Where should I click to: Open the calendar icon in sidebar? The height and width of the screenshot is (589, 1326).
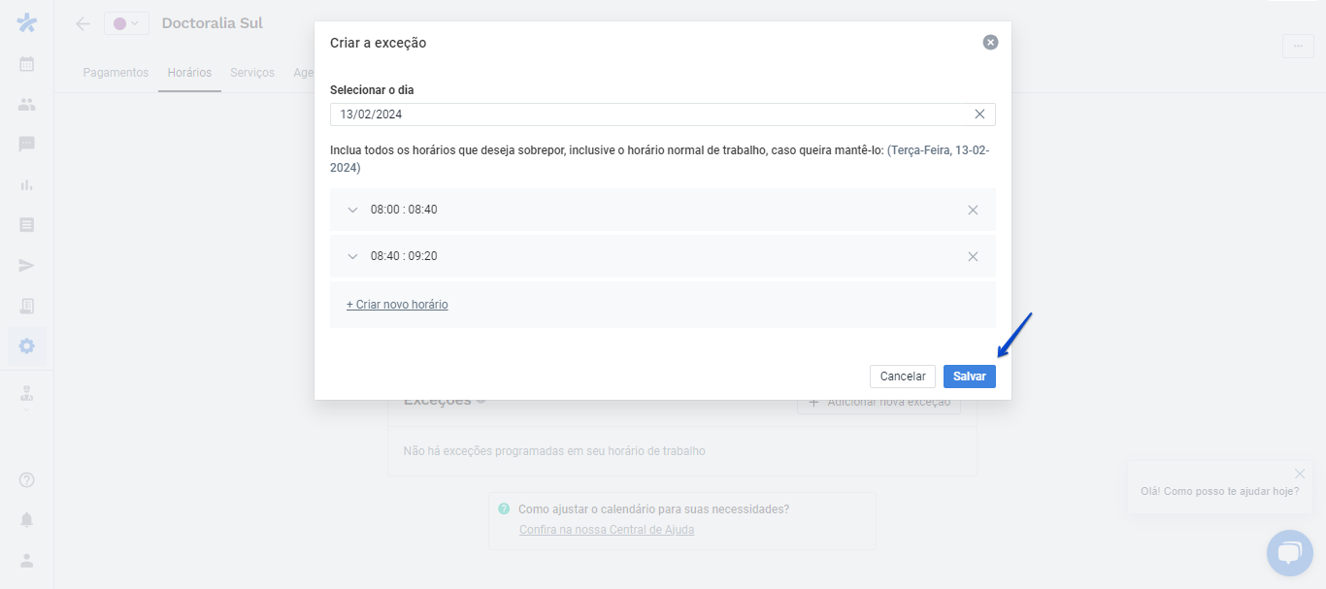pyautogui.click(x=27, y=64)
